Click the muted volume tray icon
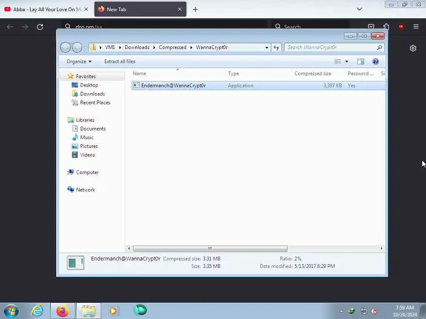The height and width of the screenshot is (319, 426). (x=374, y=312)
